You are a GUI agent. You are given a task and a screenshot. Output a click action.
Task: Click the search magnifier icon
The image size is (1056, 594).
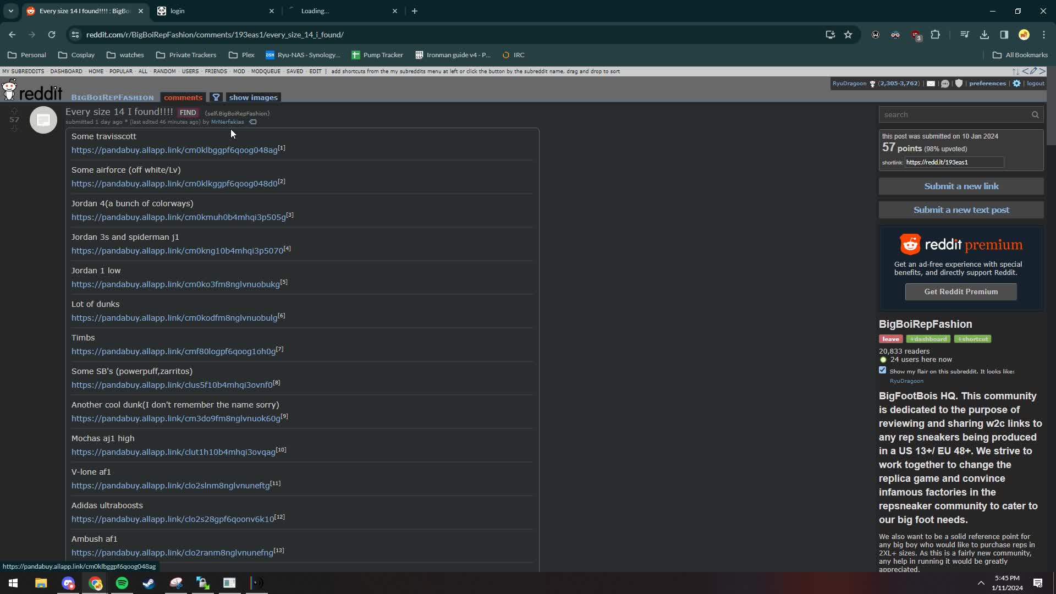tap(1035, 115)
